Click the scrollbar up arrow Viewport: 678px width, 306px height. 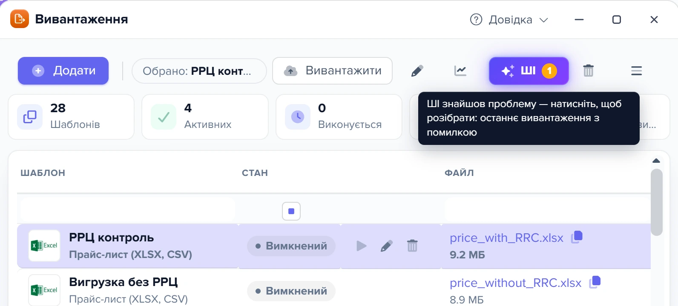[x=656, y=161]
